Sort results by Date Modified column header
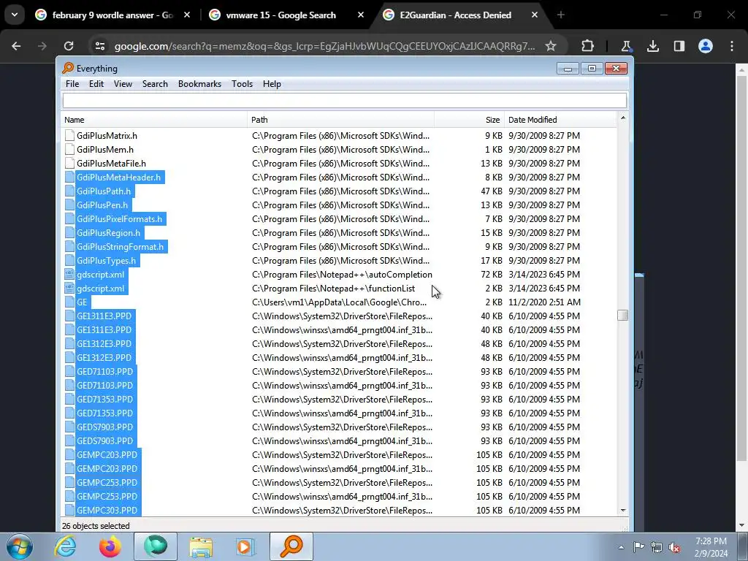 pos(560,120)
